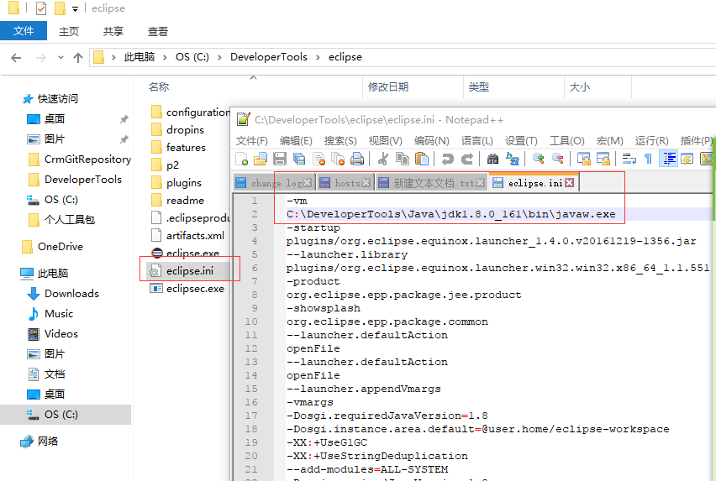Image resolution: width=716 pixels, height=481 pixels.
Task: Toggle synchronize horizontal scrolling icon
Action: coord(603,159)
